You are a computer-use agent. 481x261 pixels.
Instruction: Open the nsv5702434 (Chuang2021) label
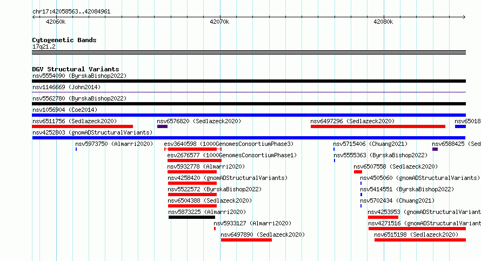[397, 200]
